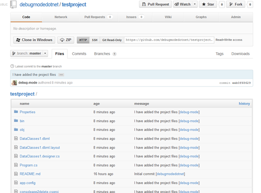This screenshot has height=193, width=261.
Task: Open the Watch dropdown arrow
Action: tap(195, 4)
